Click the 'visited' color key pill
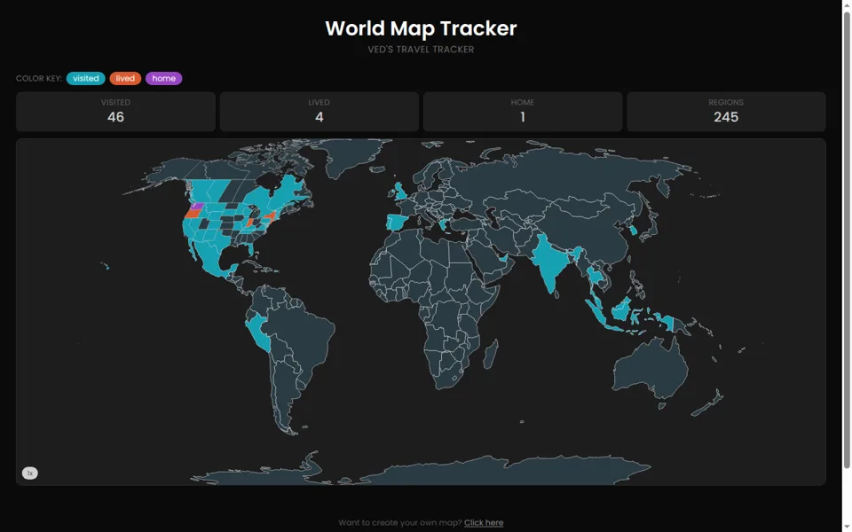Image resolution: width=852 pixels, height=532 pixels. [x=86, y=78]
